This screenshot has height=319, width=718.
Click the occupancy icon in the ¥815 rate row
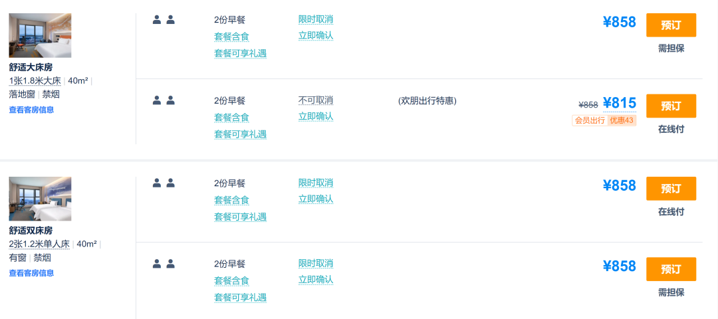tap(164, 100)
